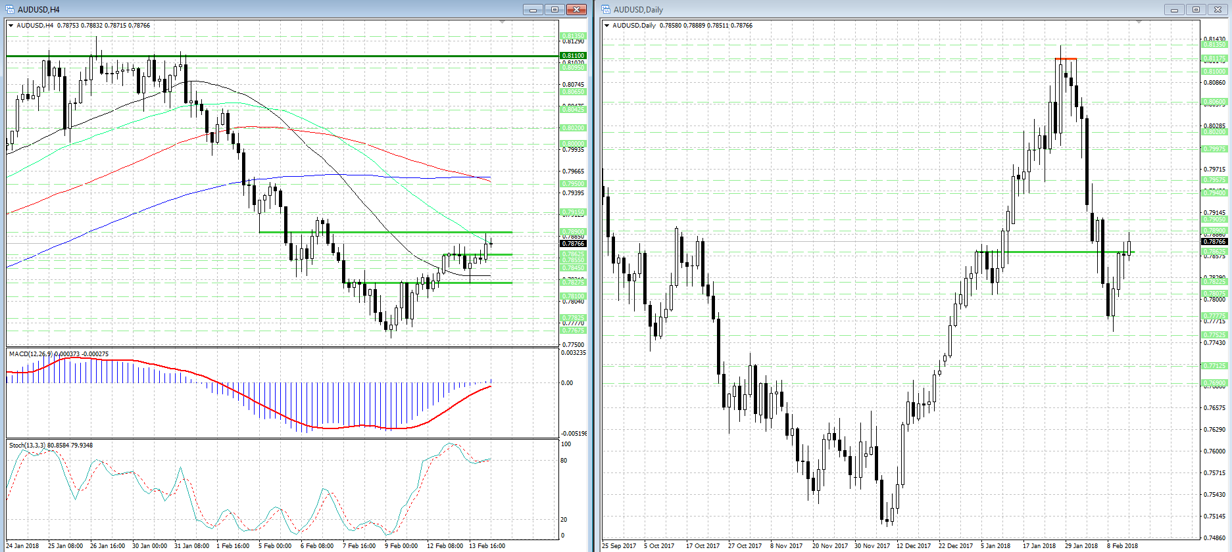Click the 0.003235 value on MACD scale
The width and height of the screenshot is (1232, 552).
tap(574, 353)
